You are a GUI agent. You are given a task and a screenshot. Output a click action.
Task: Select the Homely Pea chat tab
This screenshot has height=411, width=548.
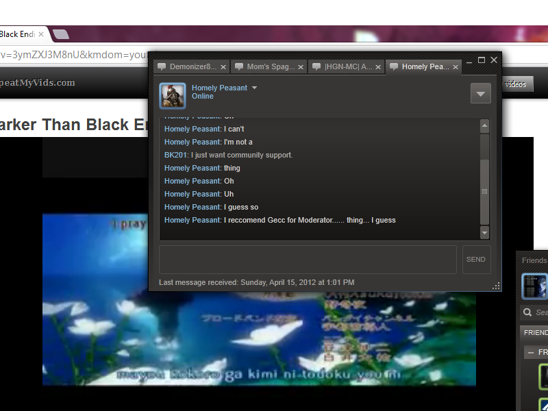[423, 66]
